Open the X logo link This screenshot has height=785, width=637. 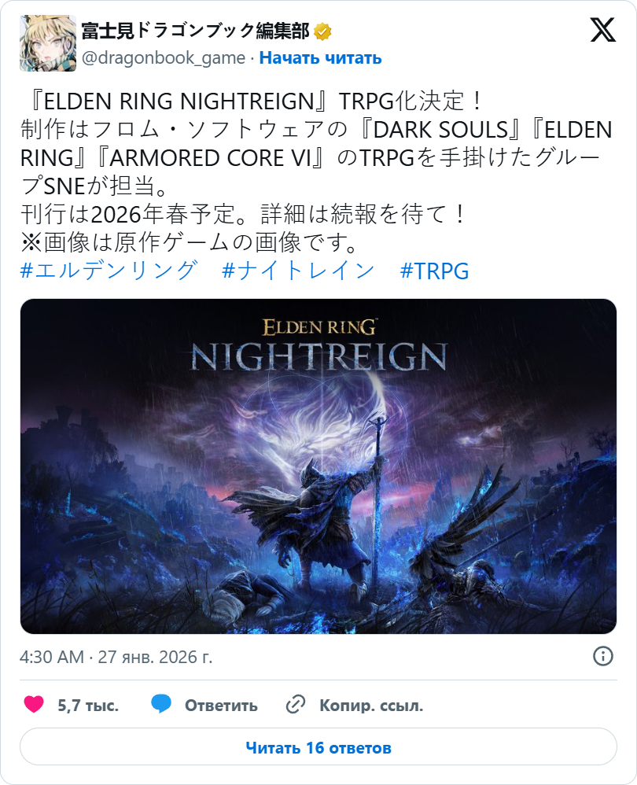[x=602, y=31]
